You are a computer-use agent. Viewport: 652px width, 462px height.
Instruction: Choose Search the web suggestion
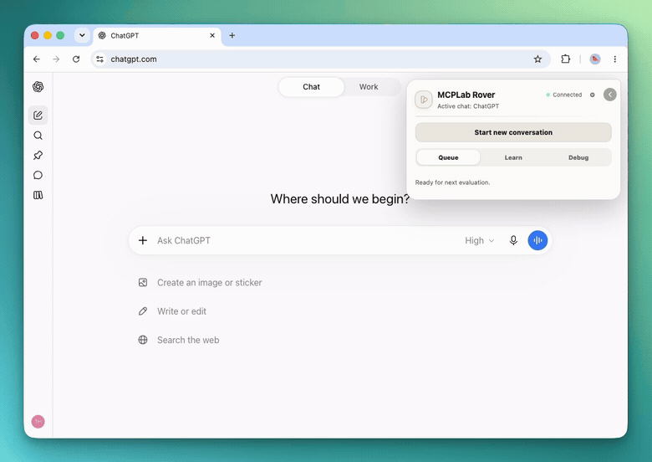point(179,340)
